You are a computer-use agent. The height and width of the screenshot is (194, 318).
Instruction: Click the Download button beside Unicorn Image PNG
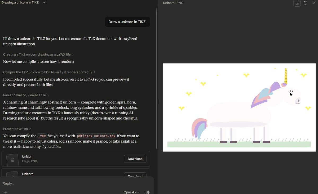135,159
